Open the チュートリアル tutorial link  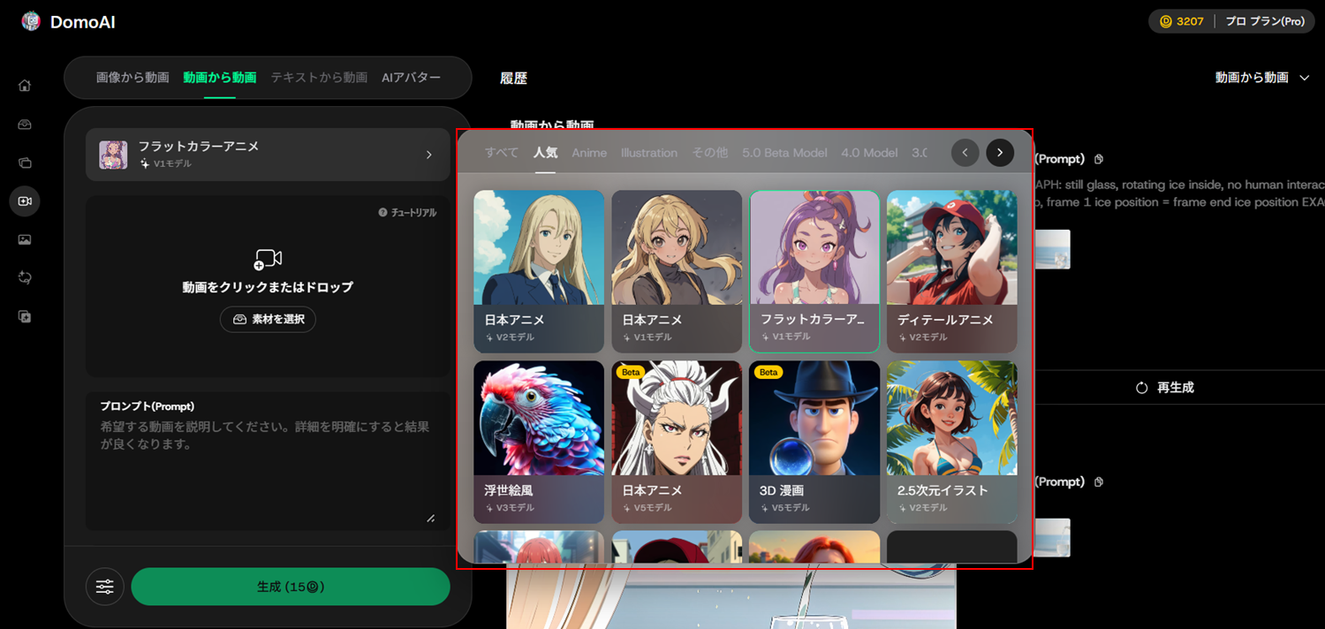[x=407, y=213]
